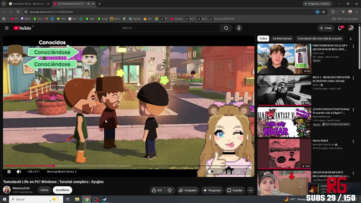Open options for the MILO J video
The image size is (361, 203).
coord(353,78)
